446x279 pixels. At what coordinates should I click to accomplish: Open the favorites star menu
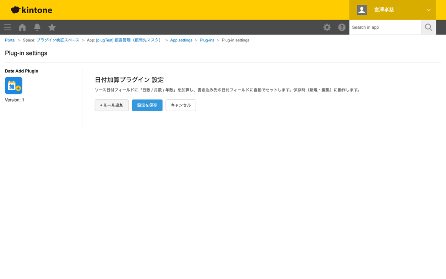click(52, 27)
